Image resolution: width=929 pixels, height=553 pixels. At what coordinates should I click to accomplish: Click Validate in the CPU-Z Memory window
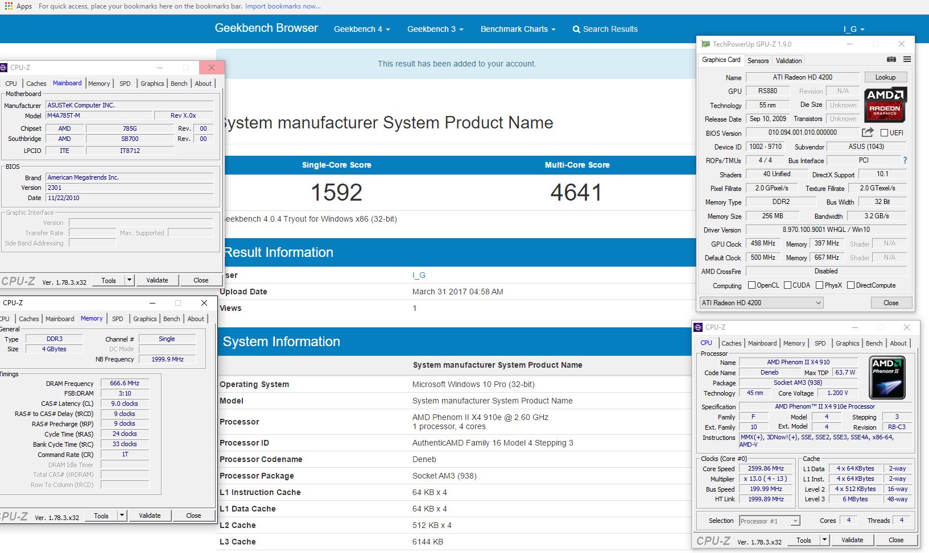150,515
